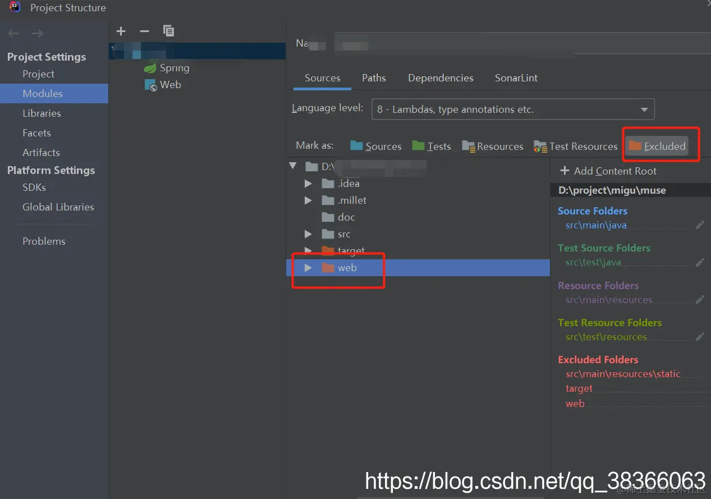Expand the web folder node
Image resolution: width=711 pixels, height=499 pixels.
pyautogui.click(x=308, y=268)
